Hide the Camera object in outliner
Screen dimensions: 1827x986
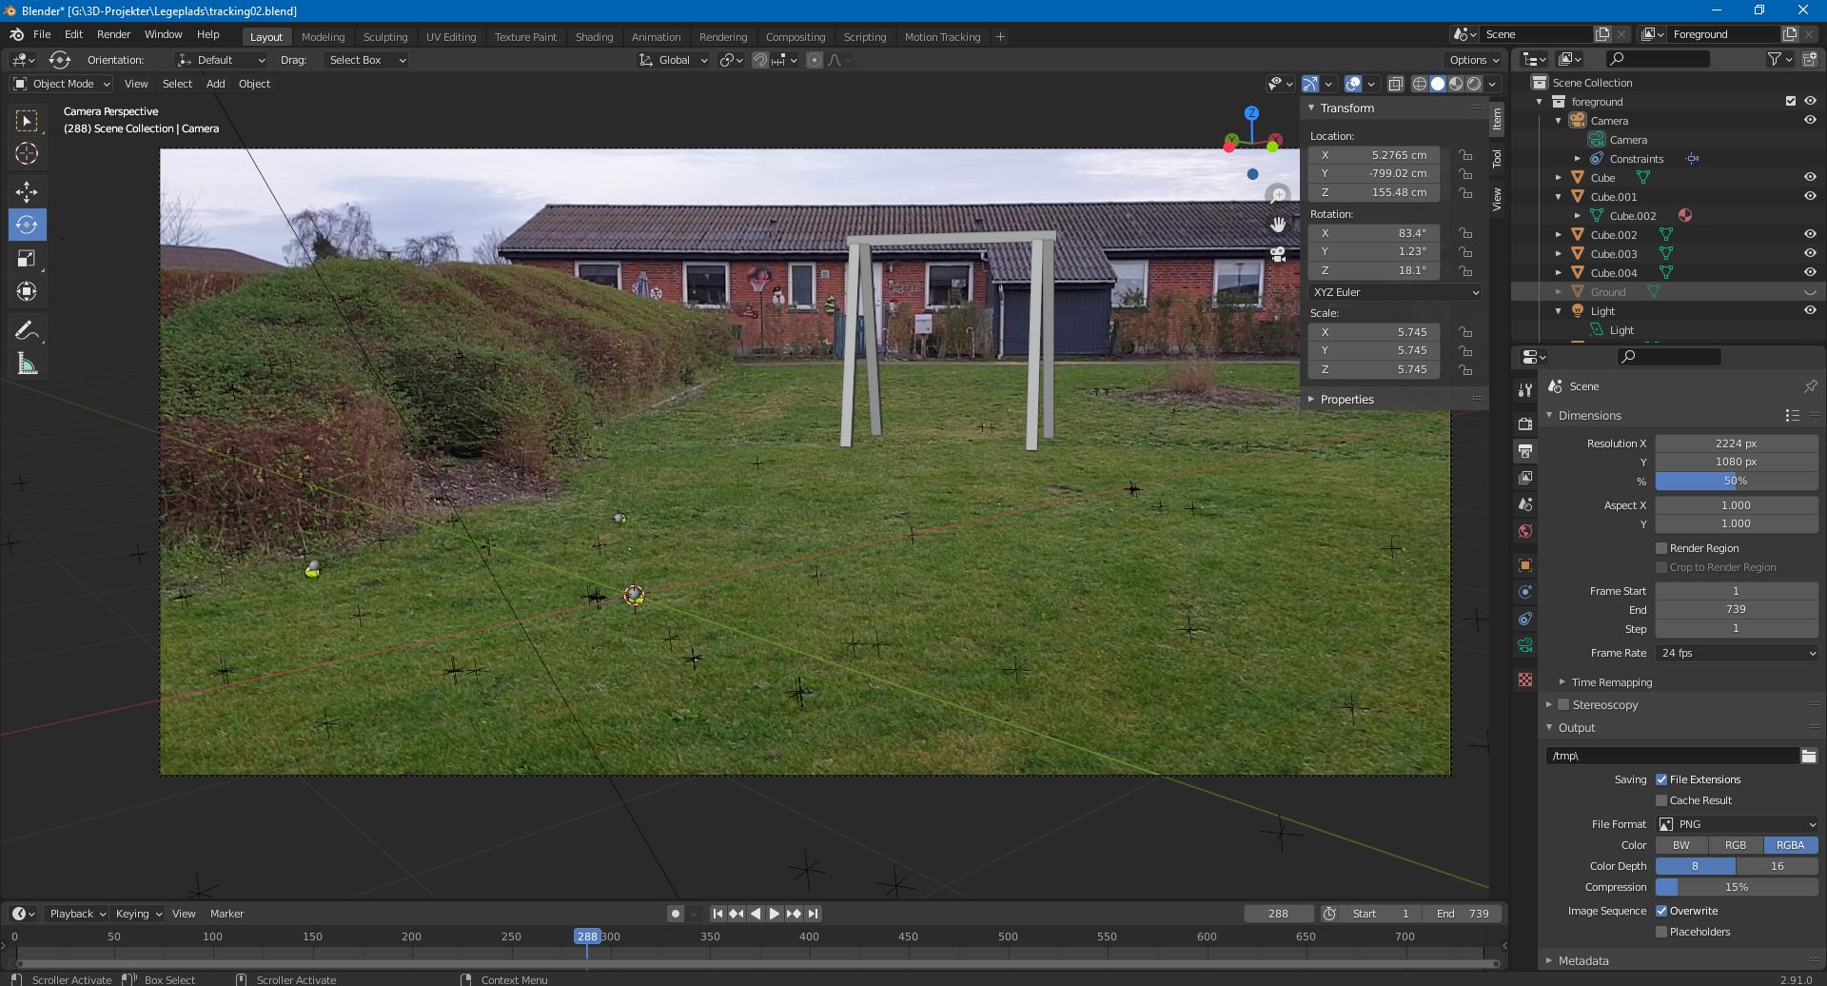click(x=1810, y=120)
